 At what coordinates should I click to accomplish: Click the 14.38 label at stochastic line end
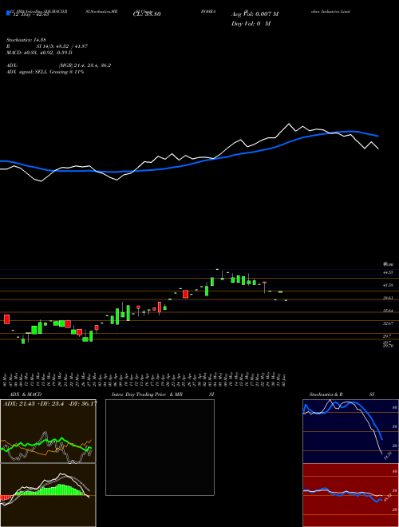click(x=387, y=456)
